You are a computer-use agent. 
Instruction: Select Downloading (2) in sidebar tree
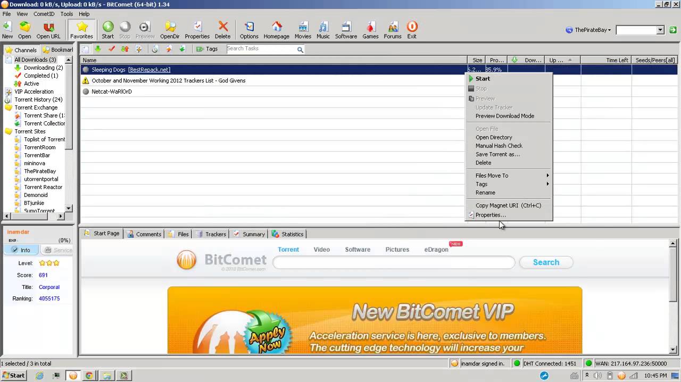click(43, 68)
